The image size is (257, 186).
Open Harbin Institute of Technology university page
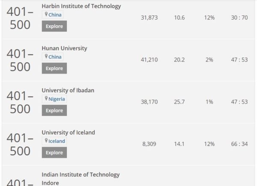pos(81,6)
